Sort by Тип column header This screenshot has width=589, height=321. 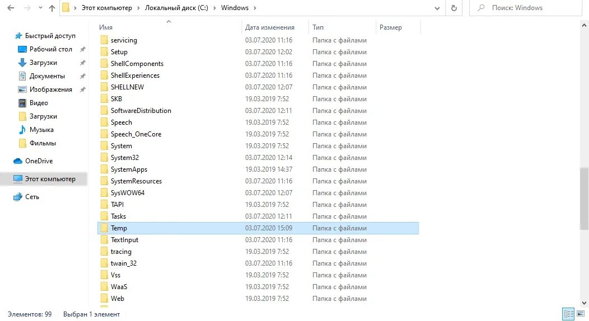point(318,27)
